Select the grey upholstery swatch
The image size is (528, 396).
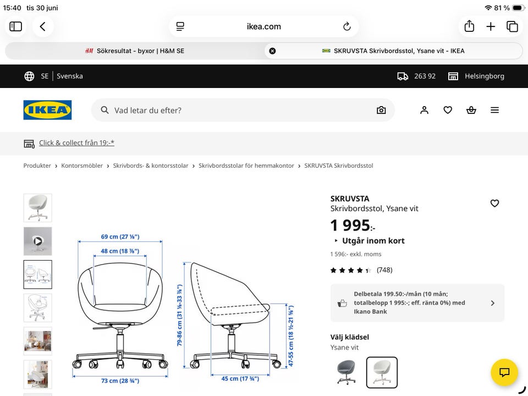pos(346,372)
